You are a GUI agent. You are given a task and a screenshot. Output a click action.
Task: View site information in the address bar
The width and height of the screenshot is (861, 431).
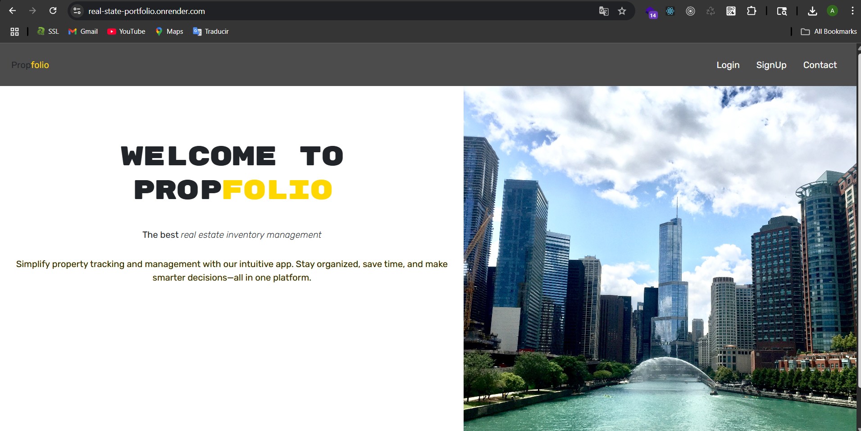click(x=77, y=11)
